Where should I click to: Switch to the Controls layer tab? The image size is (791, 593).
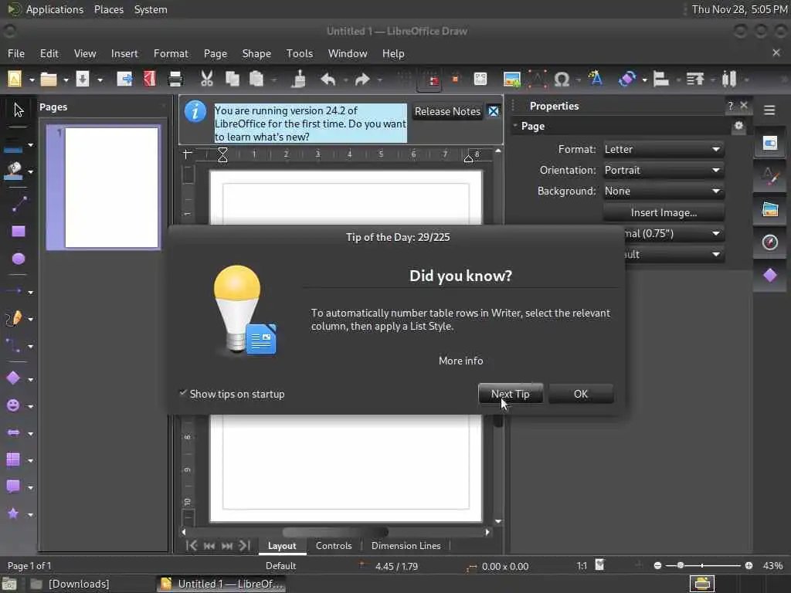click(x=334, y=546)
